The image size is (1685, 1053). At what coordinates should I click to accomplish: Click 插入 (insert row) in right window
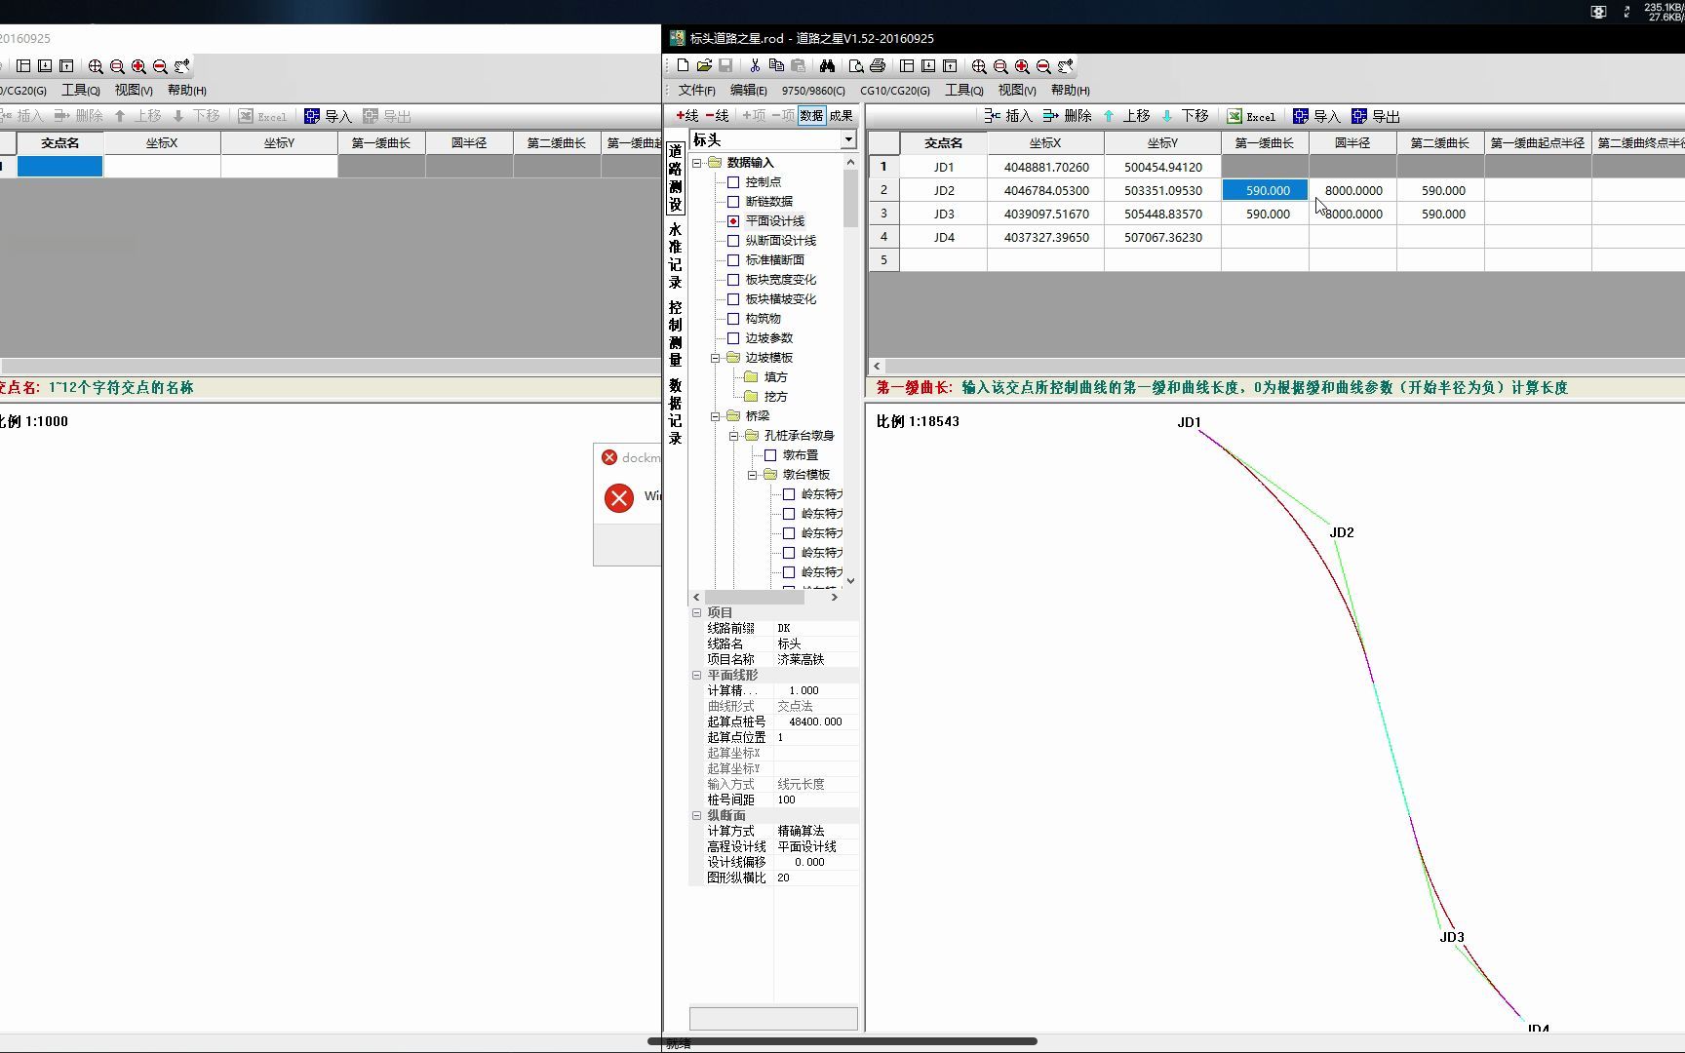pyautogui.click(x=1008, y=116)
